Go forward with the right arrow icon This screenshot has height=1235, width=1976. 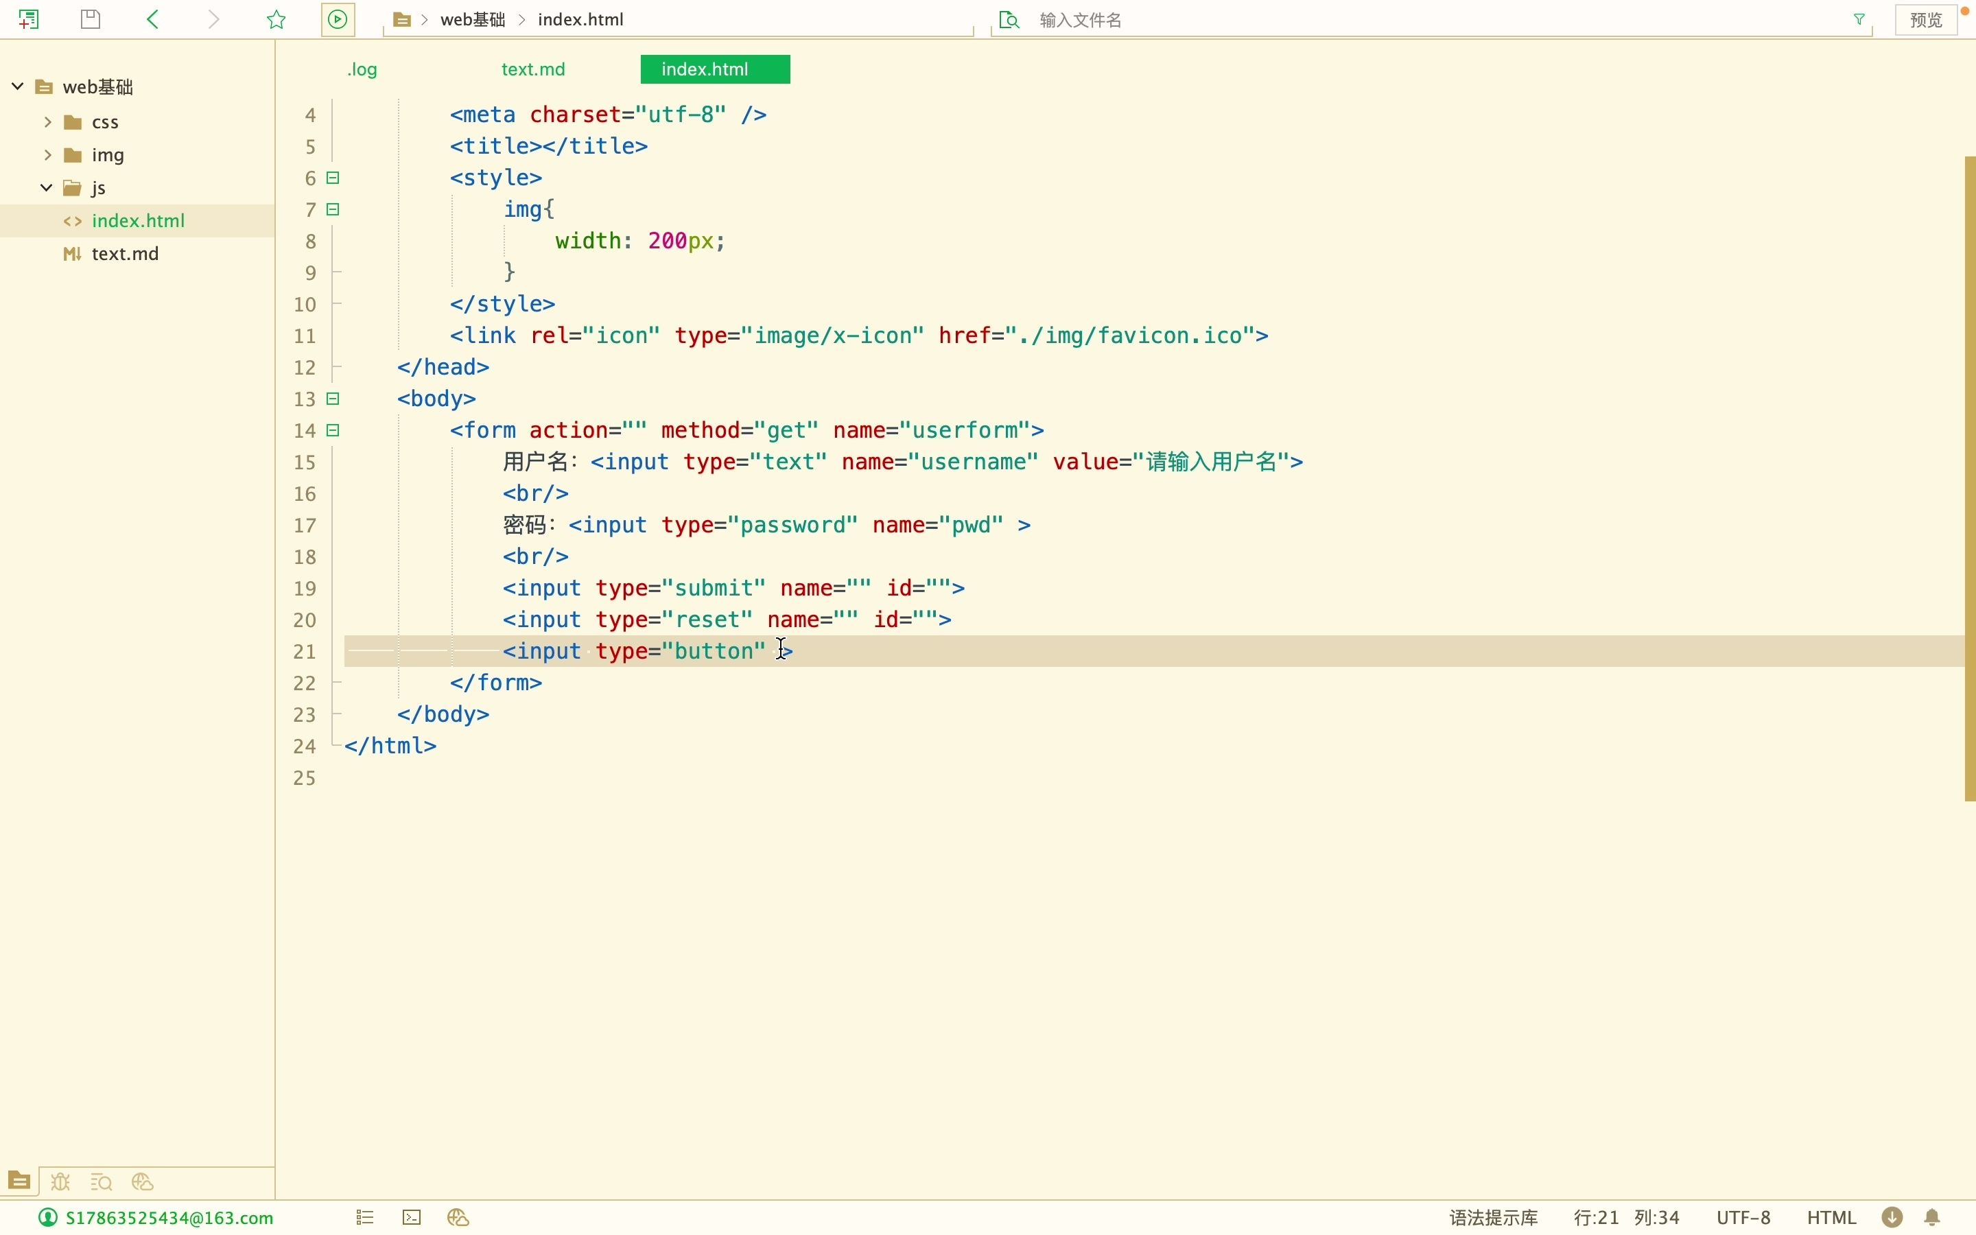click(x=214, y=19)
